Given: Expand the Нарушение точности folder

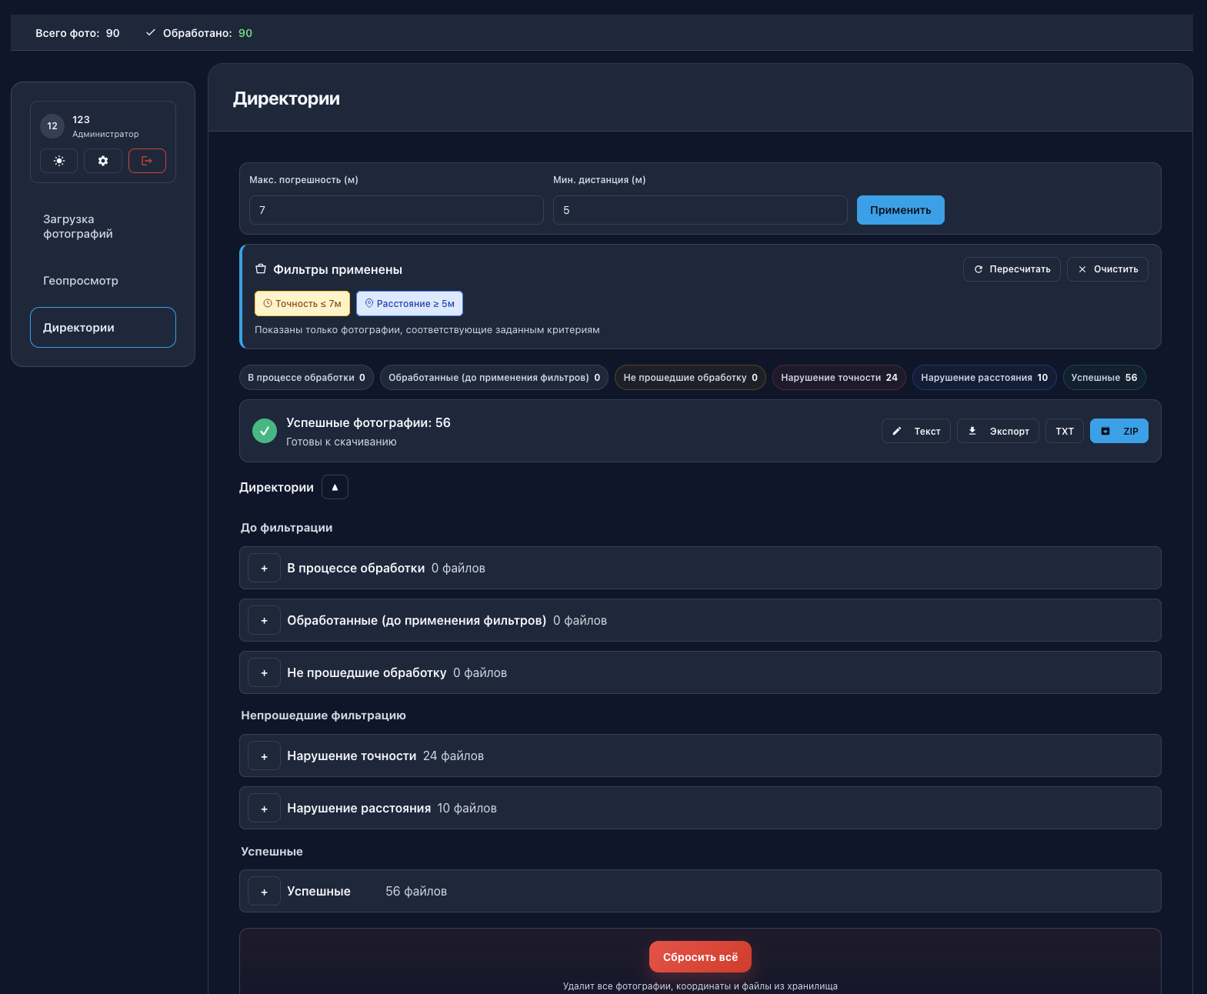Looking at the screenshot, I should coord(264,756).
